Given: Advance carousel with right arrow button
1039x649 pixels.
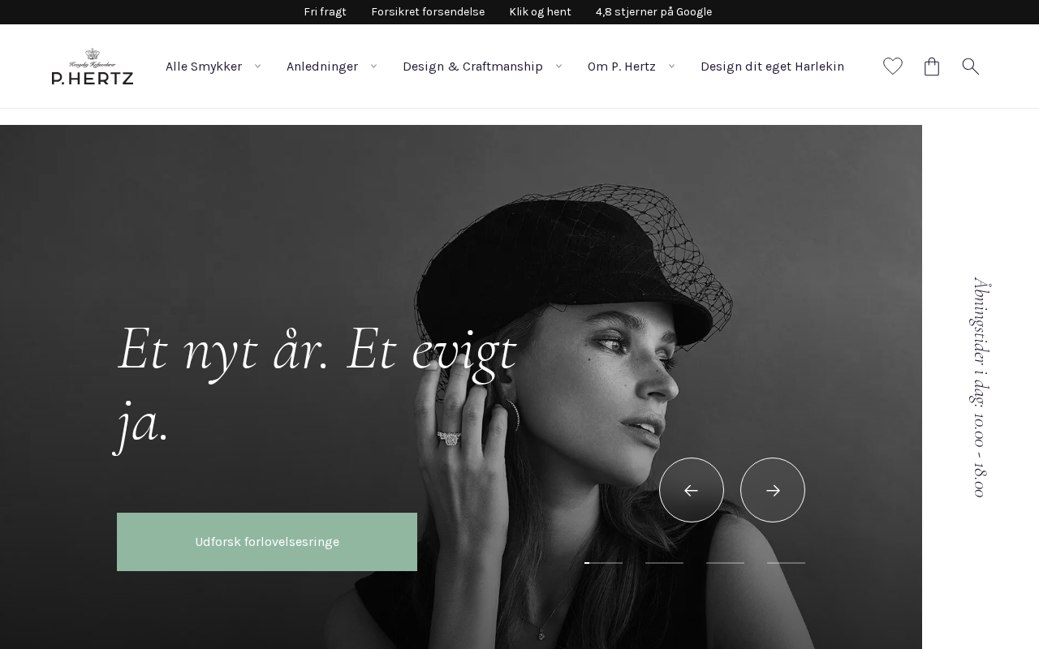Looking at the screenshot, I should pos(773,490).
